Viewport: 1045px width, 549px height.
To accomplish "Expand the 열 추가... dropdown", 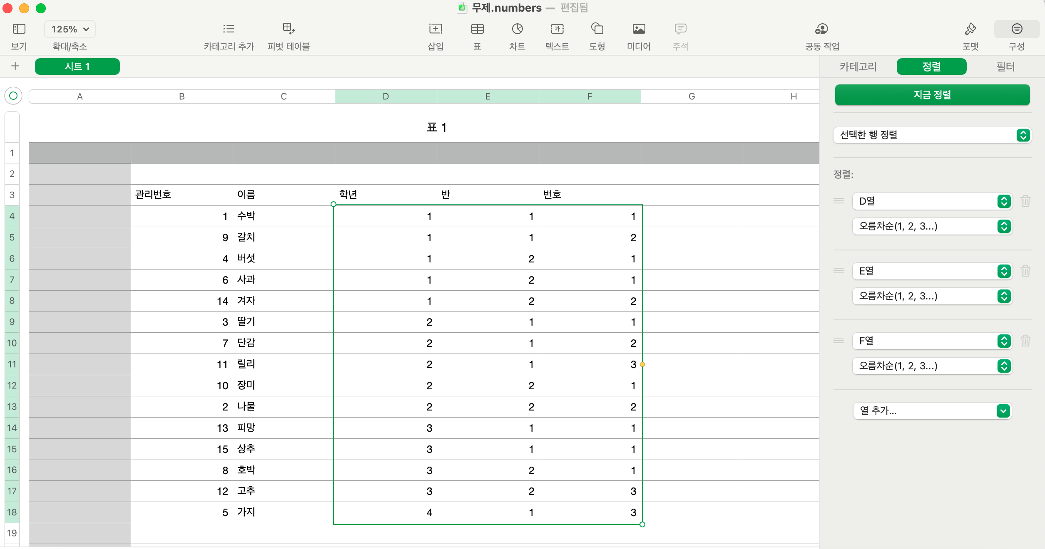I will (x=932, y=411).
